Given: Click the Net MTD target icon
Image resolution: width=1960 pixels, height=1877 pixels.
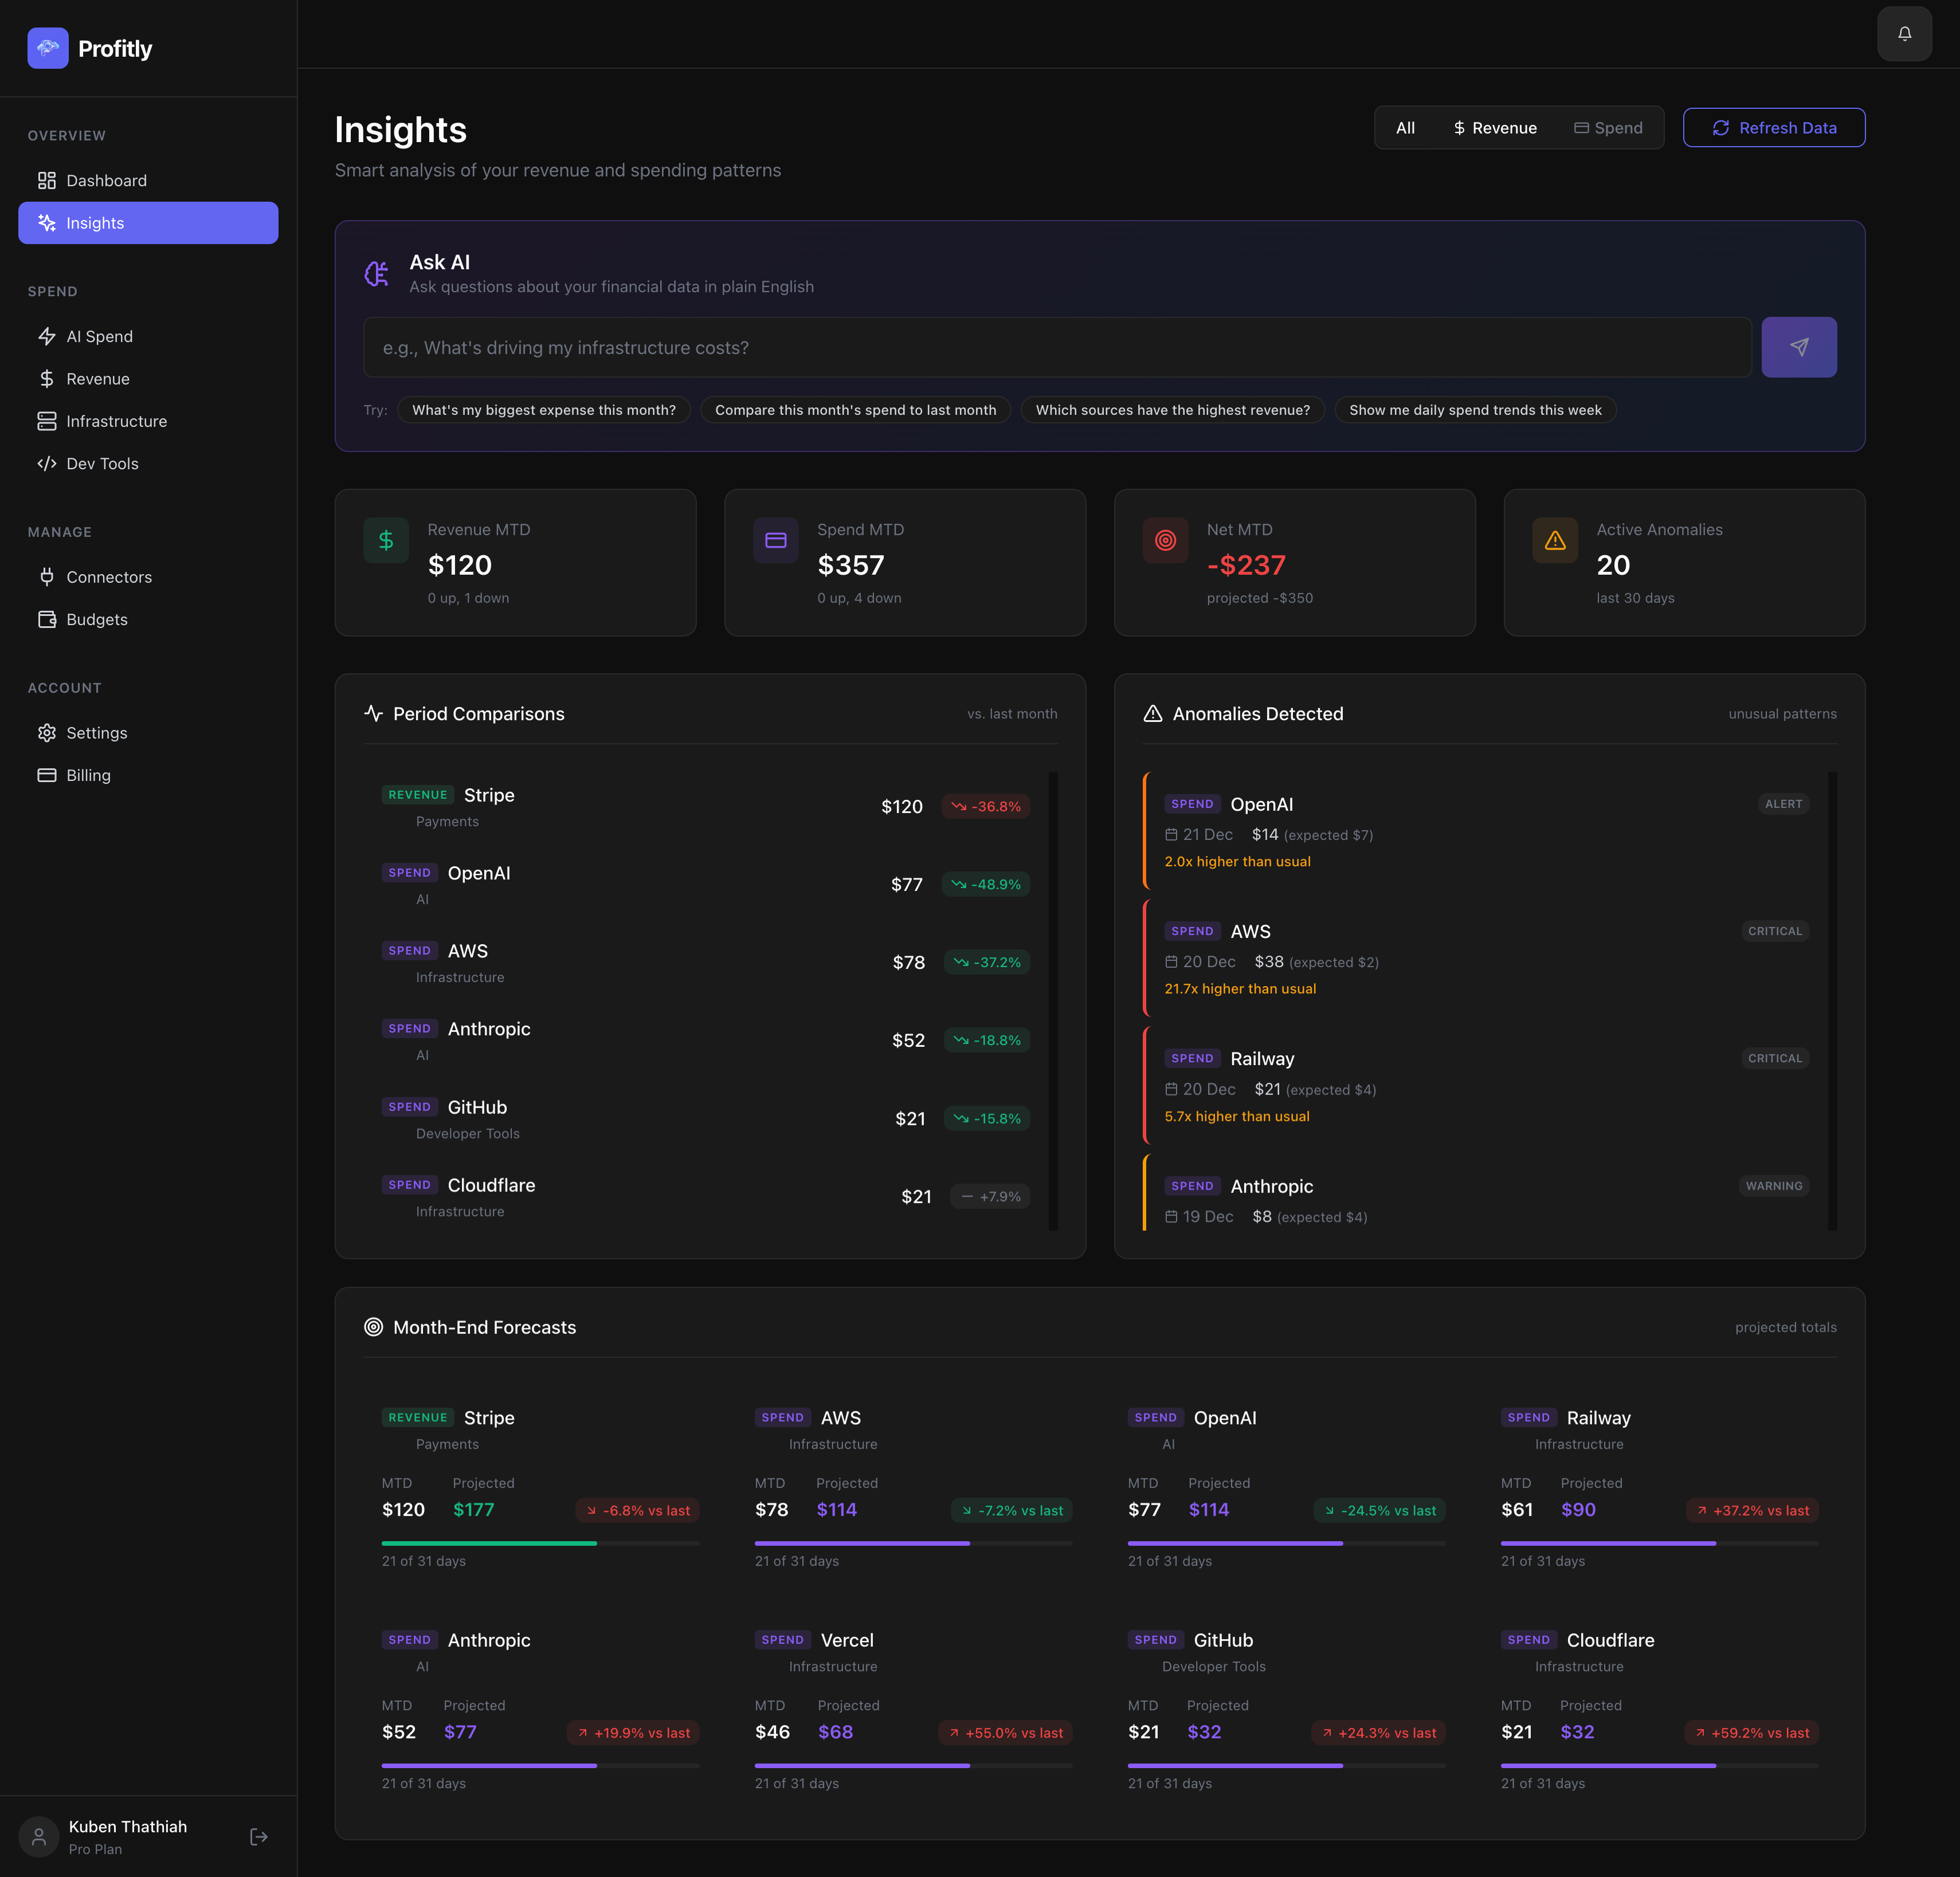Looking at the screenshot, I should 1165,540.
